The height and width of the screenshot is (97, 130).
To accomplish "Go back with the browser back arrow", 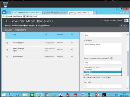I will [4, 12].
